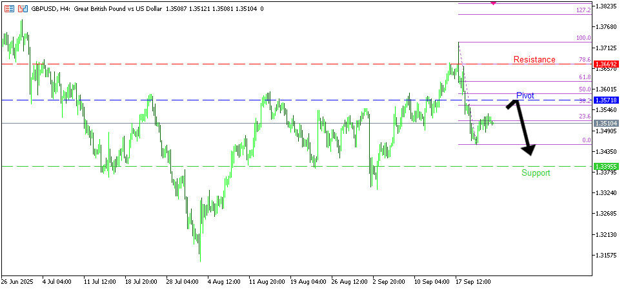Select the Fibonacci 61.8 level label
This screenshot has height=289, width=626.
pos(585,77)
